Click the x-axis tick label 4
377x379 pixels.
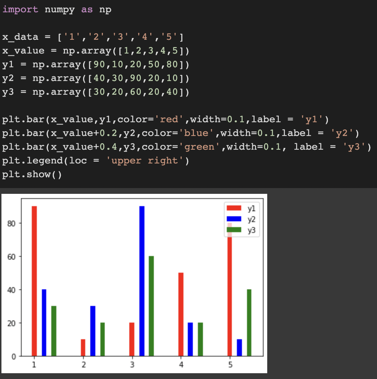coord(181,365)
